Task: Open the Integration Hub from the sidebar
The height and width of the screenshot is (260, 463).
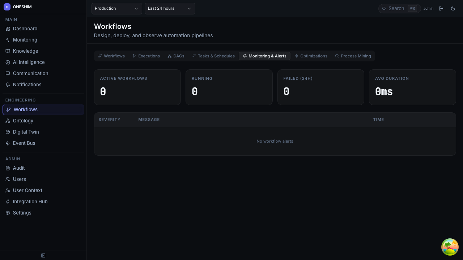Action: (30, 201)
